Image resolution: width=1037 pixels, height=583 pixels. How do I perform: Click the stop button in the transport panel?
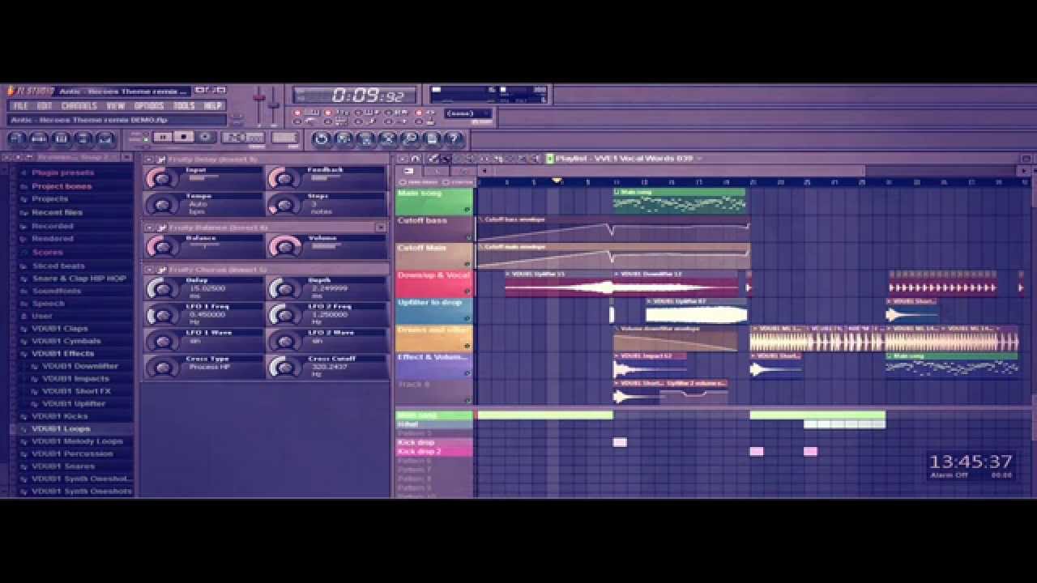click(184, 138)
